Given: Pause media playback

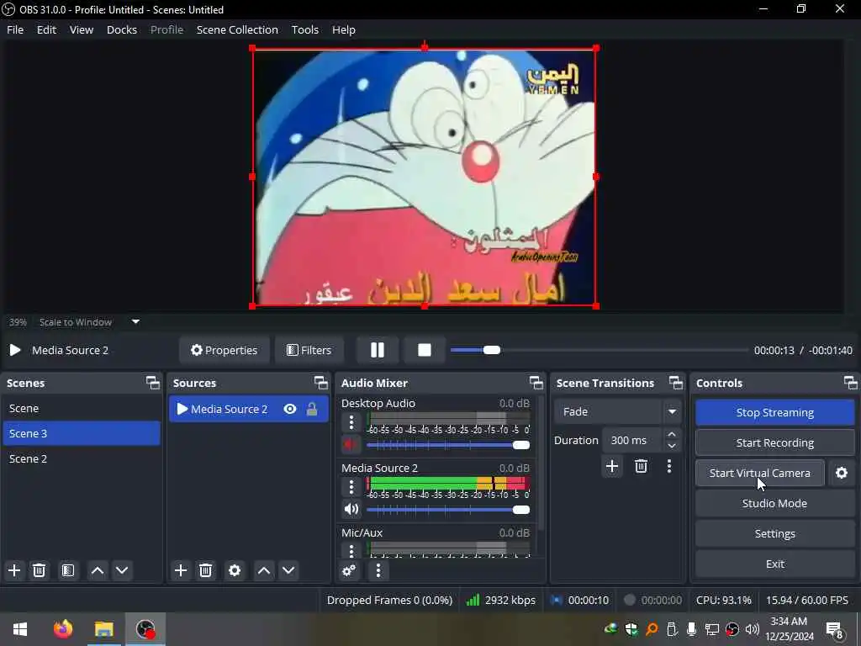Looking at the screenshot, I should click(378, 350).
